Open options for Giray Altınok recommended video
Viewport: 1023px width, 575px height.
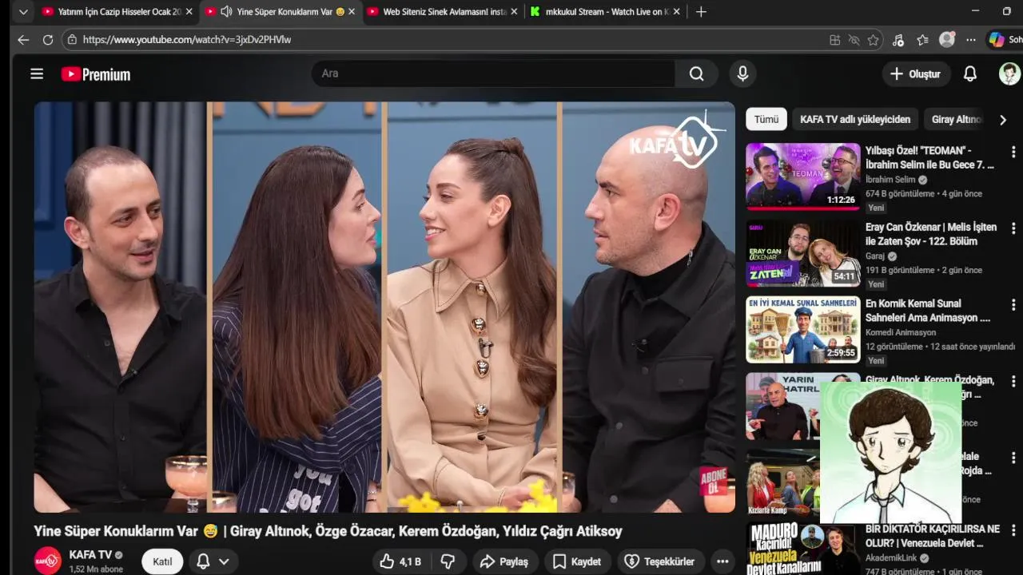[x=1013, y=382]
